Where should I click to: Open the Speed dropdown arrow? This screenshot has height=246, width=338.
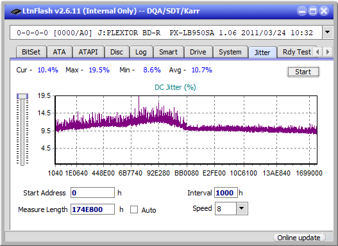pos(242,208)
